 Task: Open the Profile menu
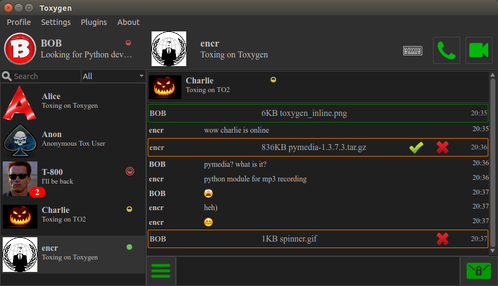tap(18, 22)
